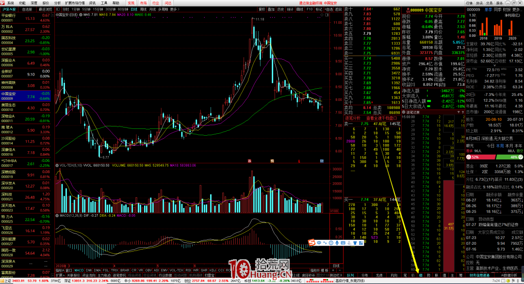Viewport: 524px width, 284px height.
Task: Switch to 自选股 list tab
Action: point(27,9)
